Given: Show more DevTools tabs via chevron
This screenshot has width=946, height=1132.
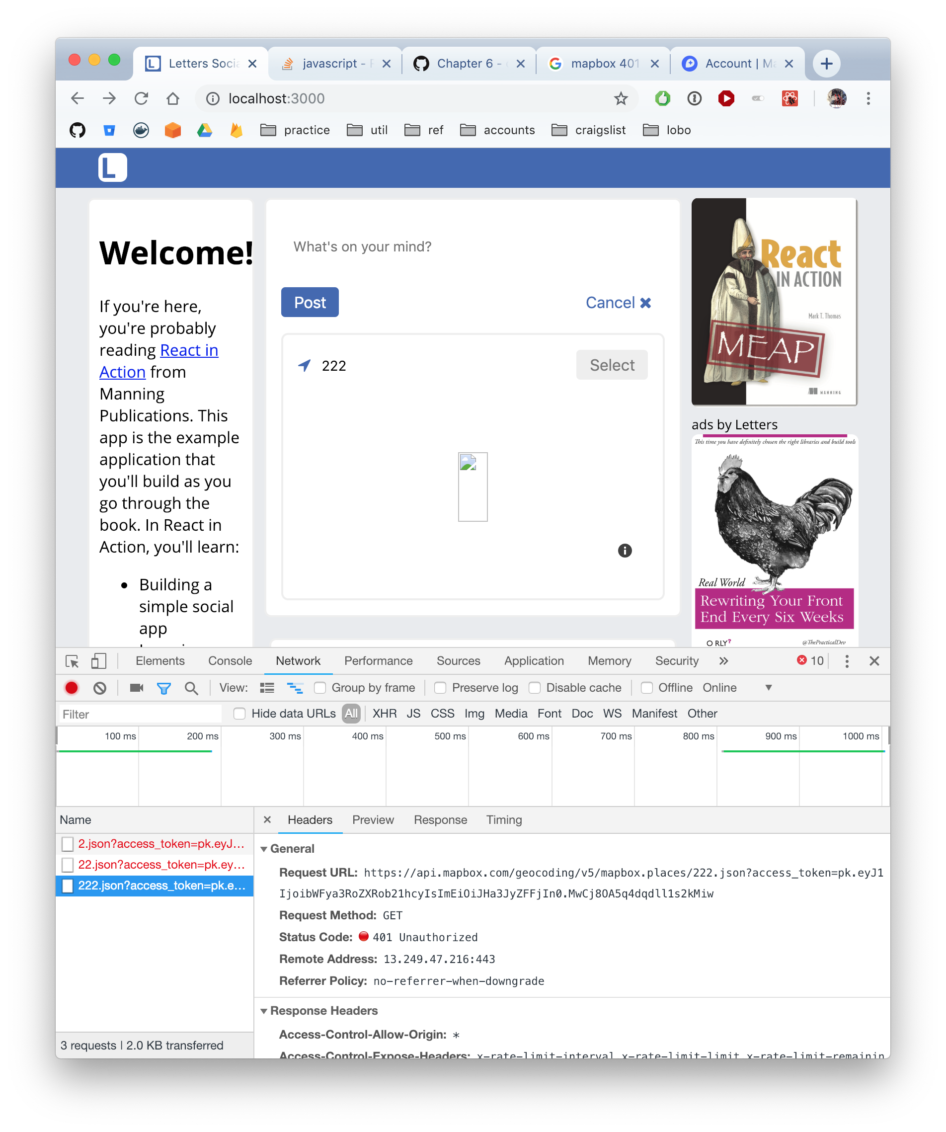Looking at the screenshot, I should [724, 661].
